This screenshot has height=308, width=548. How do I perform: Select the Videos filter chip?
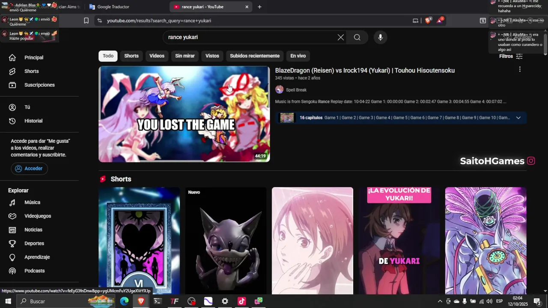point(157,56)
